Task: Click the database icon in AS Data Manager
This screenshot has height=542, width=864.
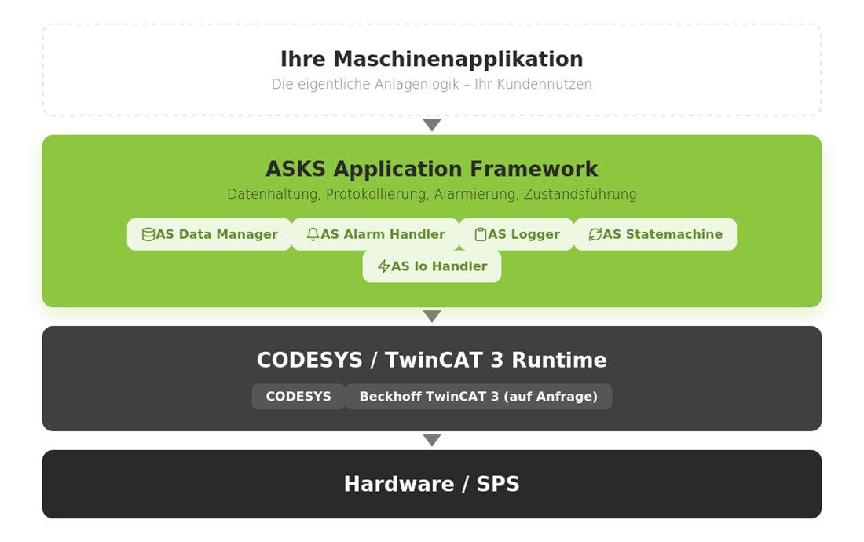Action: [148, 235]
